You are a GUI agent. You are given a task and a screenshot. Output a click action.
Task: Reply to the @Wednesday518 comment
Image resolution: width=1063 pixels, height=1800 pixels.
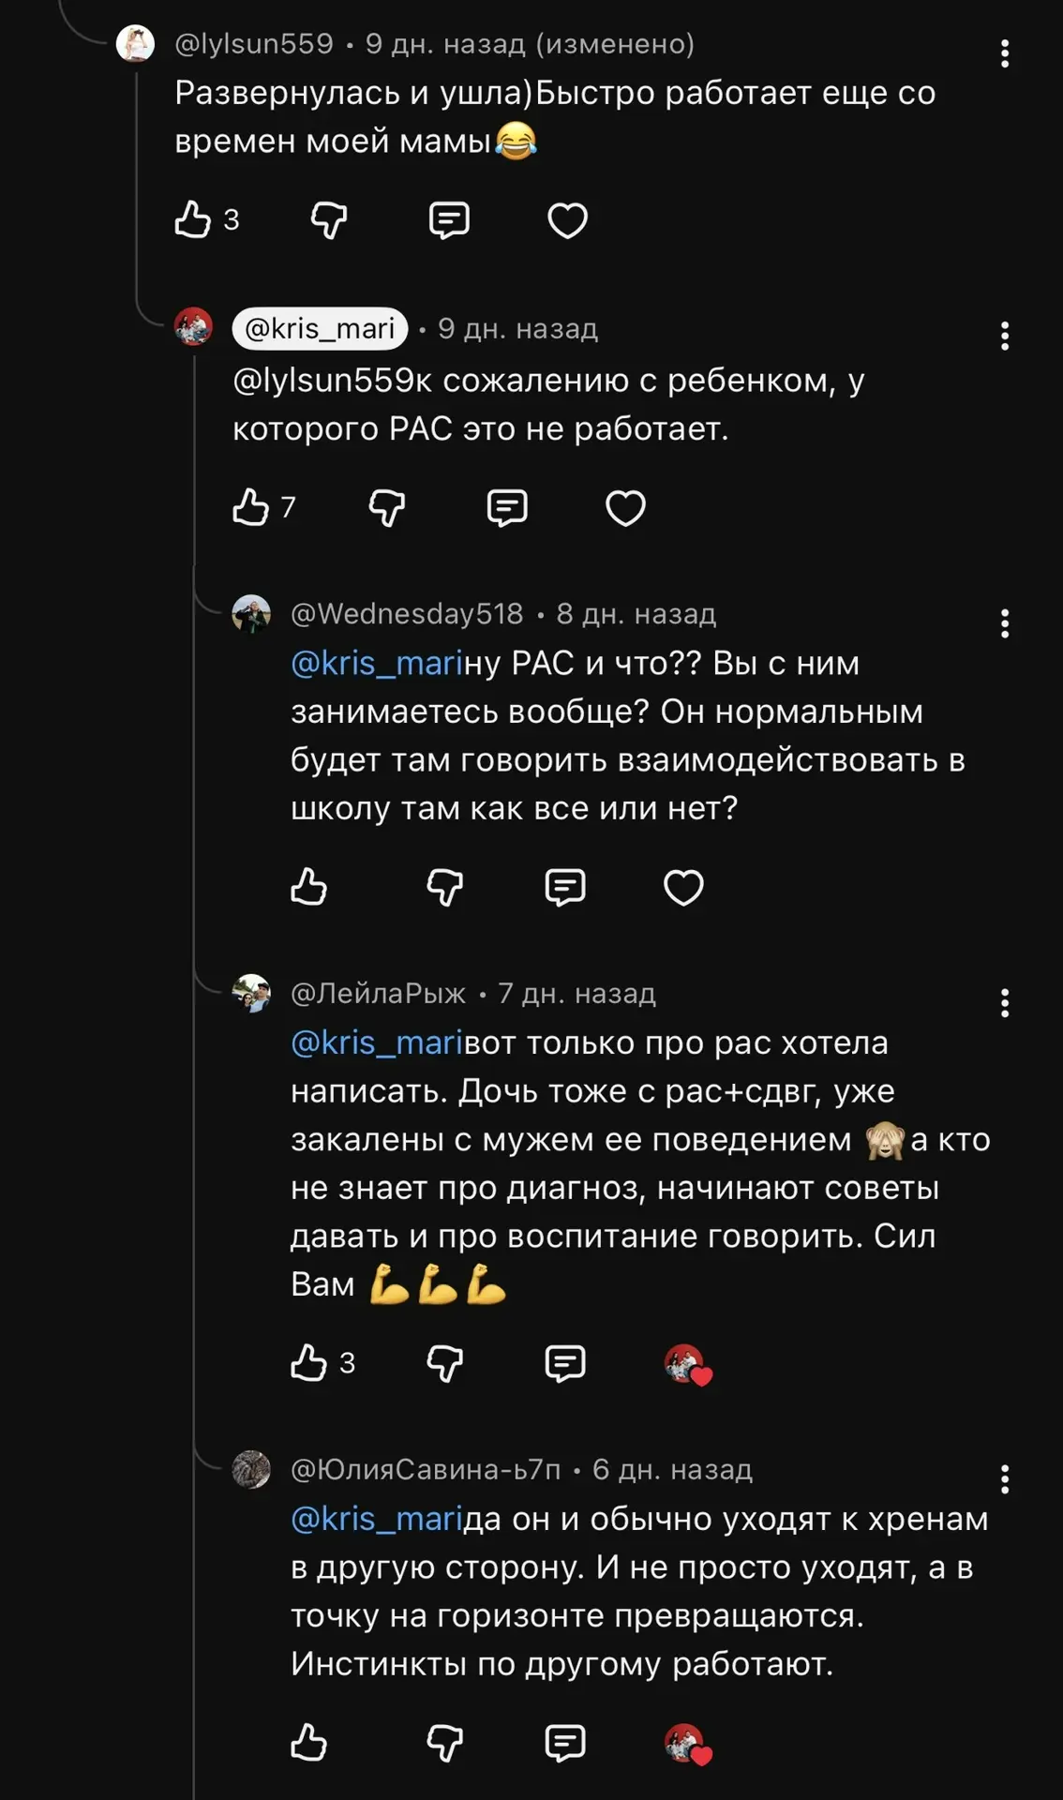[x=565, y=887]
